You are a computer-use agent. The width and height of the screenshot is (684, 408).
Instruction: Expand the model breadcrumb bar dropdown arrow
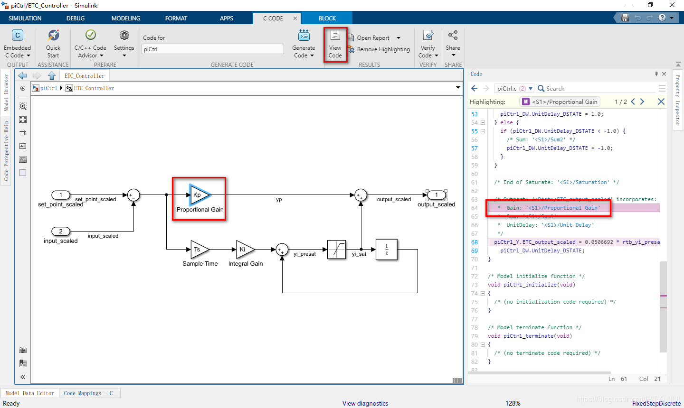(x=458, y=88)
